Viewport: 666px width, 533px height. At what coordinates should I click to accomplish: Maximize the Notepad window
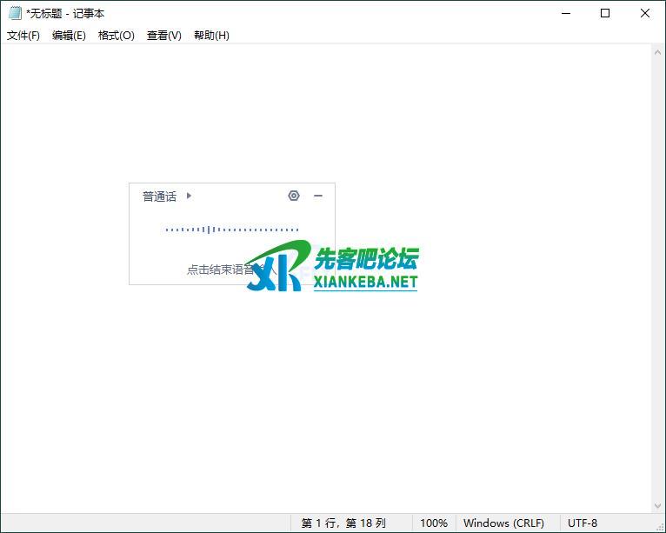coord(605,13)
